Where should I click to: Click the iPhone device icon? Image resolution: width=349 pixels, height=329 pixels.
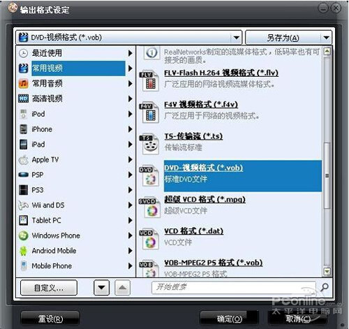(23, 129)
